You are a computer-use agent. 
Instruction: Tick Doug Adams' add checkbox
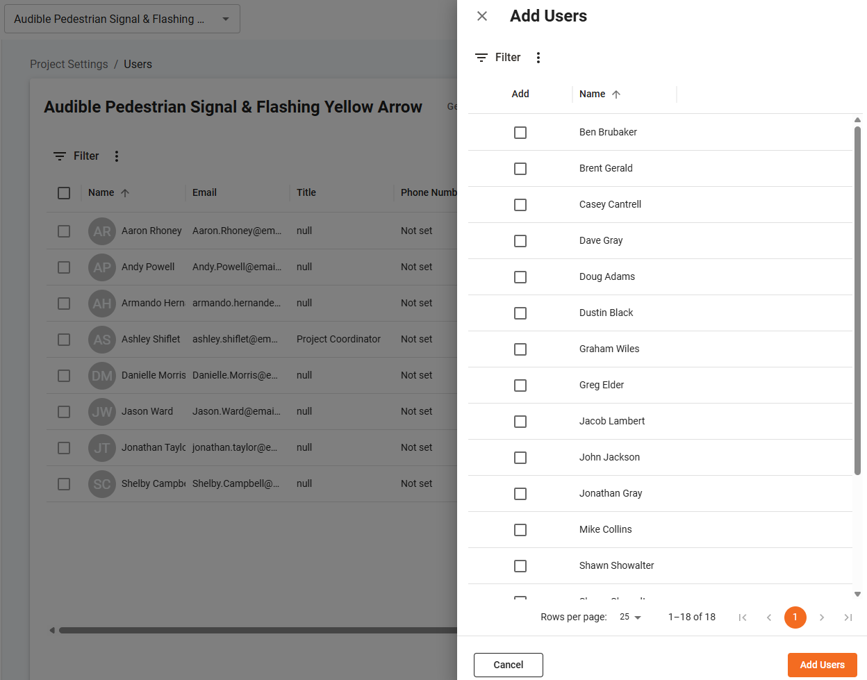point(520,277)
